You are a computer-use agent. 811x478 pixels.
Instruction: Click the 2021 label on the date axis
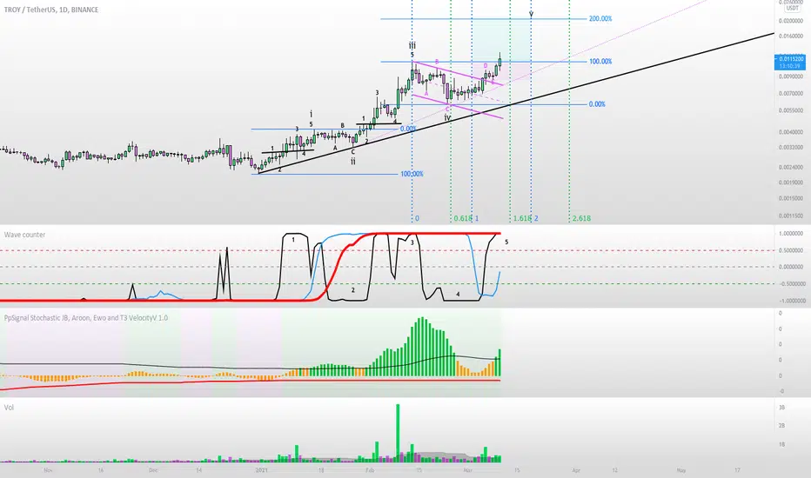(262, 470)
